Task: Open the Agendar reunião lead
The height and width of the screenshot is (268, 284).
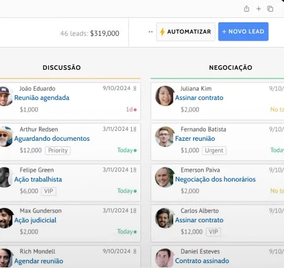Action: [x=39, y=261]
